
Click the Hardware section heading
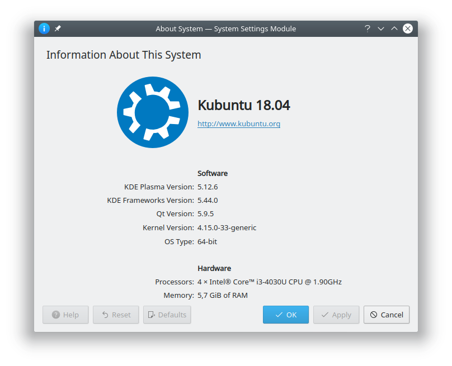tap(214, 268)
